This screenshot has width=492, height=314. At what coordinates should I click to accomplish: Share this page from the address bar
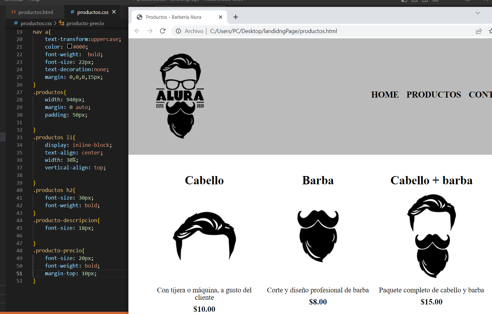point(479,31)
